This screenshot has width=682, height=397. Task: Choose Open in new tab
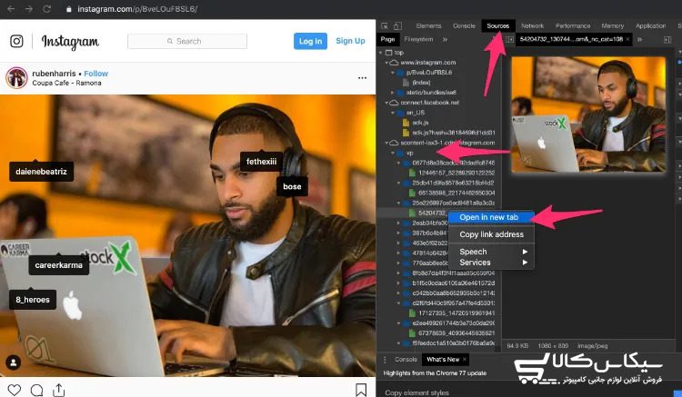click(489, 217)
